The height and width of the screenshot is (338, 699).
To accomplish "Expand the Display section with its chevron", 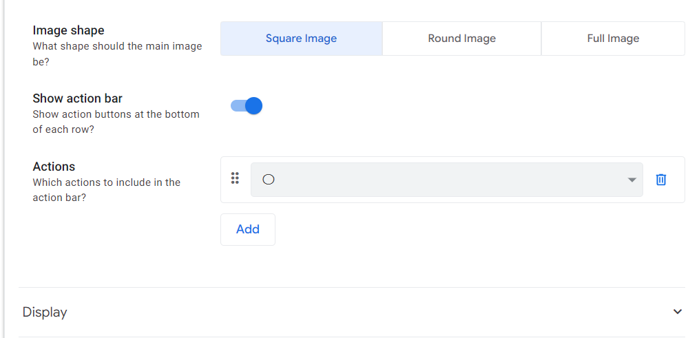I will [x=678, y=312].
